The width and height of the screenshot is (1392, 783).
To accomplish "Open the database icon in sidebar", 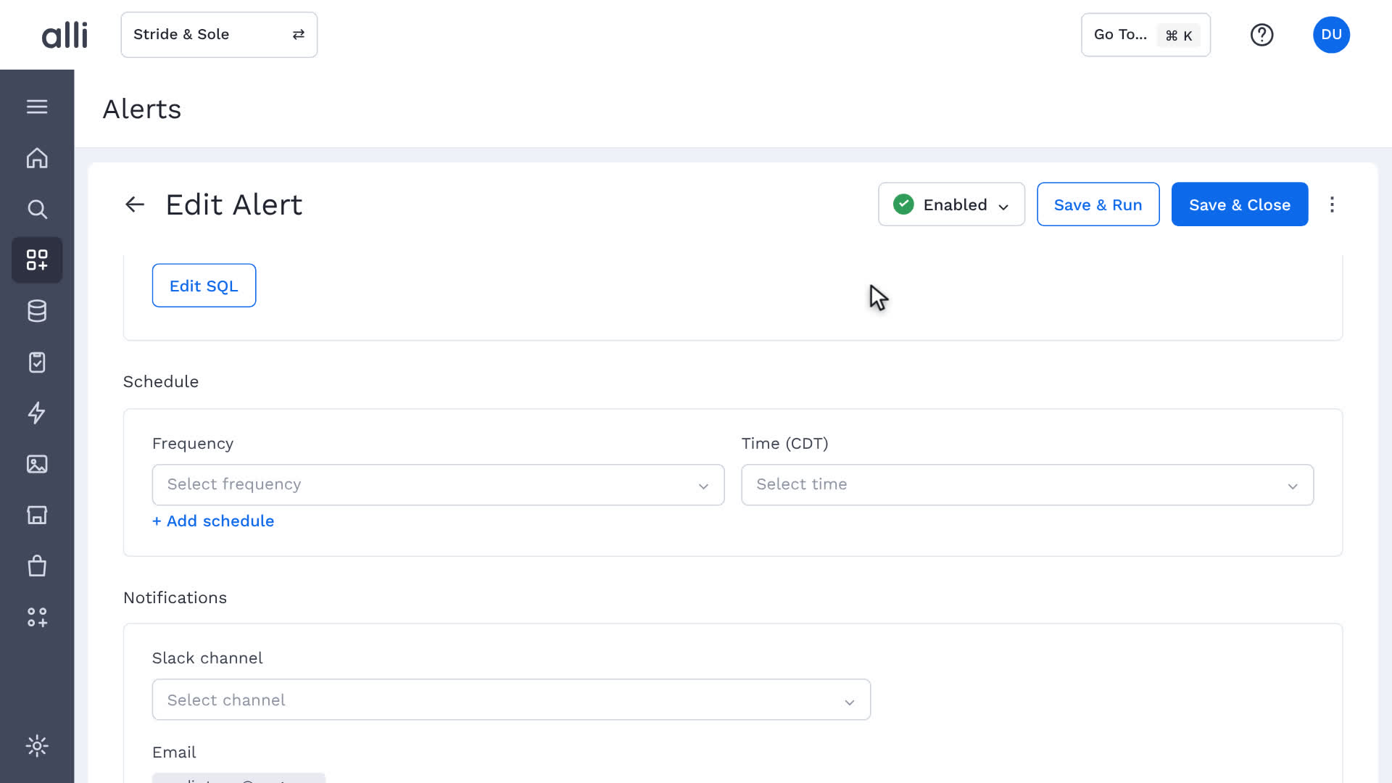I will point(37,311).
